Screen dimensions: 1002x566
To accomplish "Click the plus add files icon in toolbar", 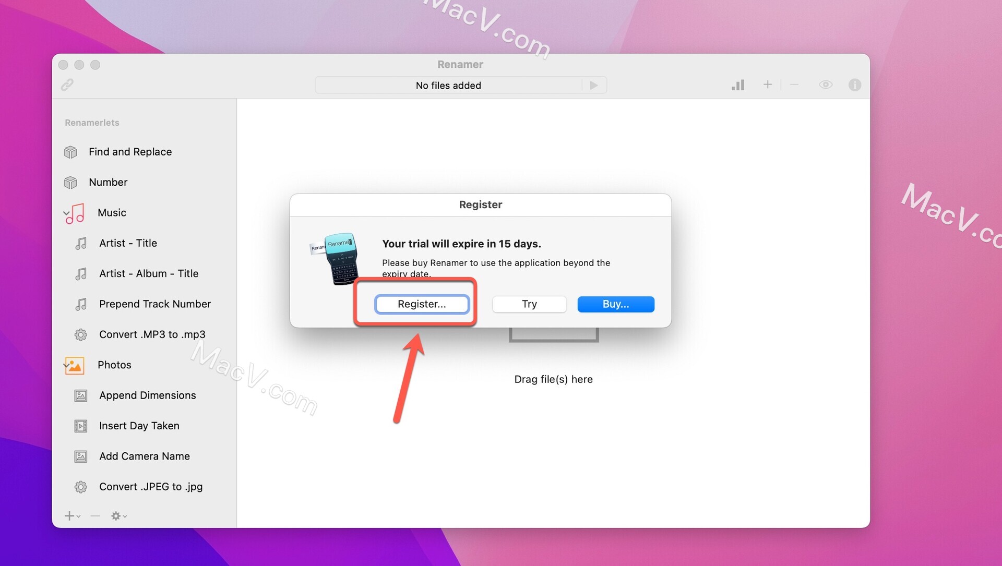I will (767, 85).
